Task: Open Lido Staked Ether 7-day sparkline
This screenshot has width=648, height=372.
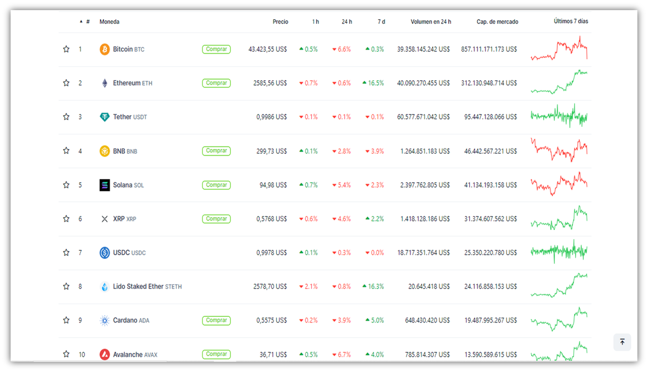Action: click(x=559, y=285)
